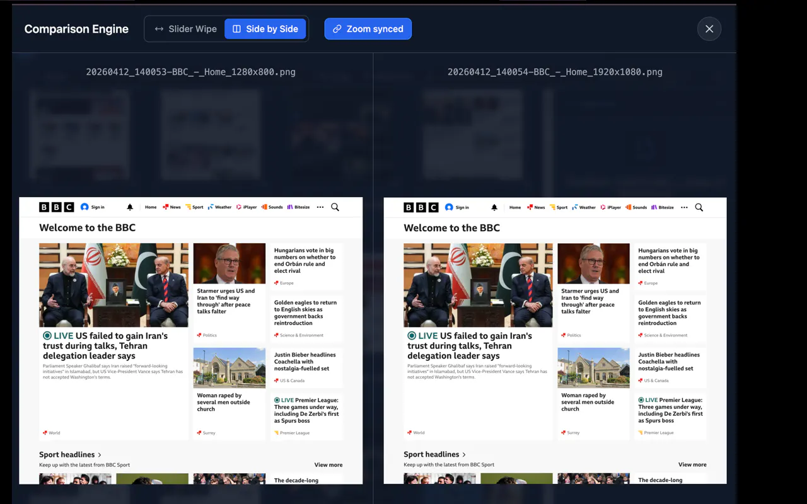Click View more in the right screenshot
The width and height of the screenshot is (807, 504).
(692, 465)
